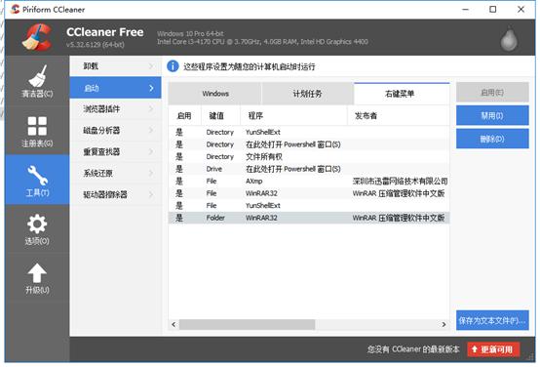The image size is (540, 367).
Task: Sort by 程序 column header
Action: 293,116
